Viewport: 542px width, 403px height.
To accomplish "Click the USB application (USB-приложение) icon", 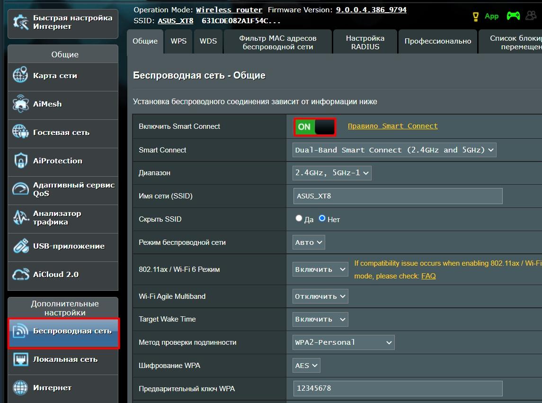I will coord(21,246).
